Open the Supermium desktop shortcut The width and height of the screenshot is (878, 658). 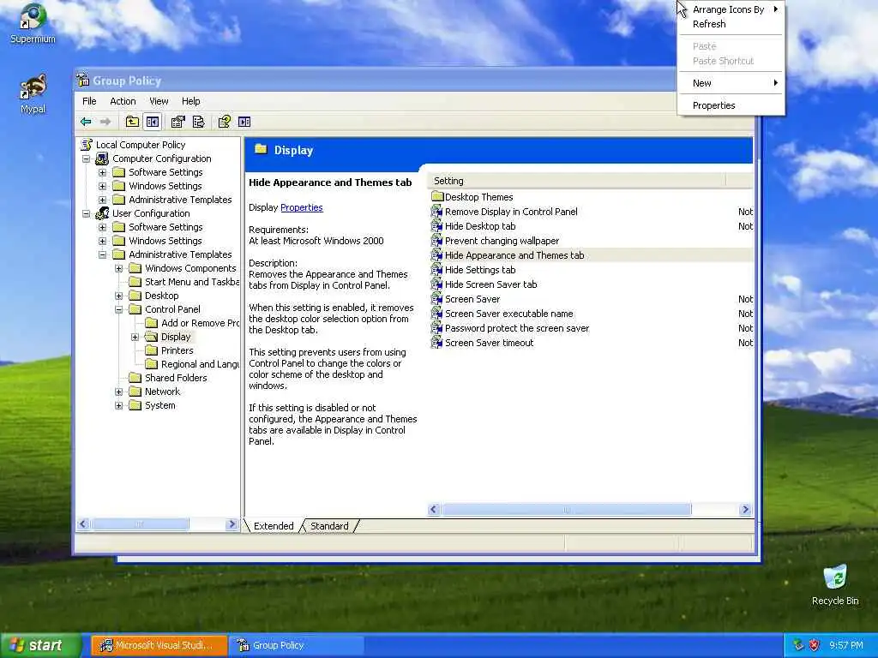point(33,24)
